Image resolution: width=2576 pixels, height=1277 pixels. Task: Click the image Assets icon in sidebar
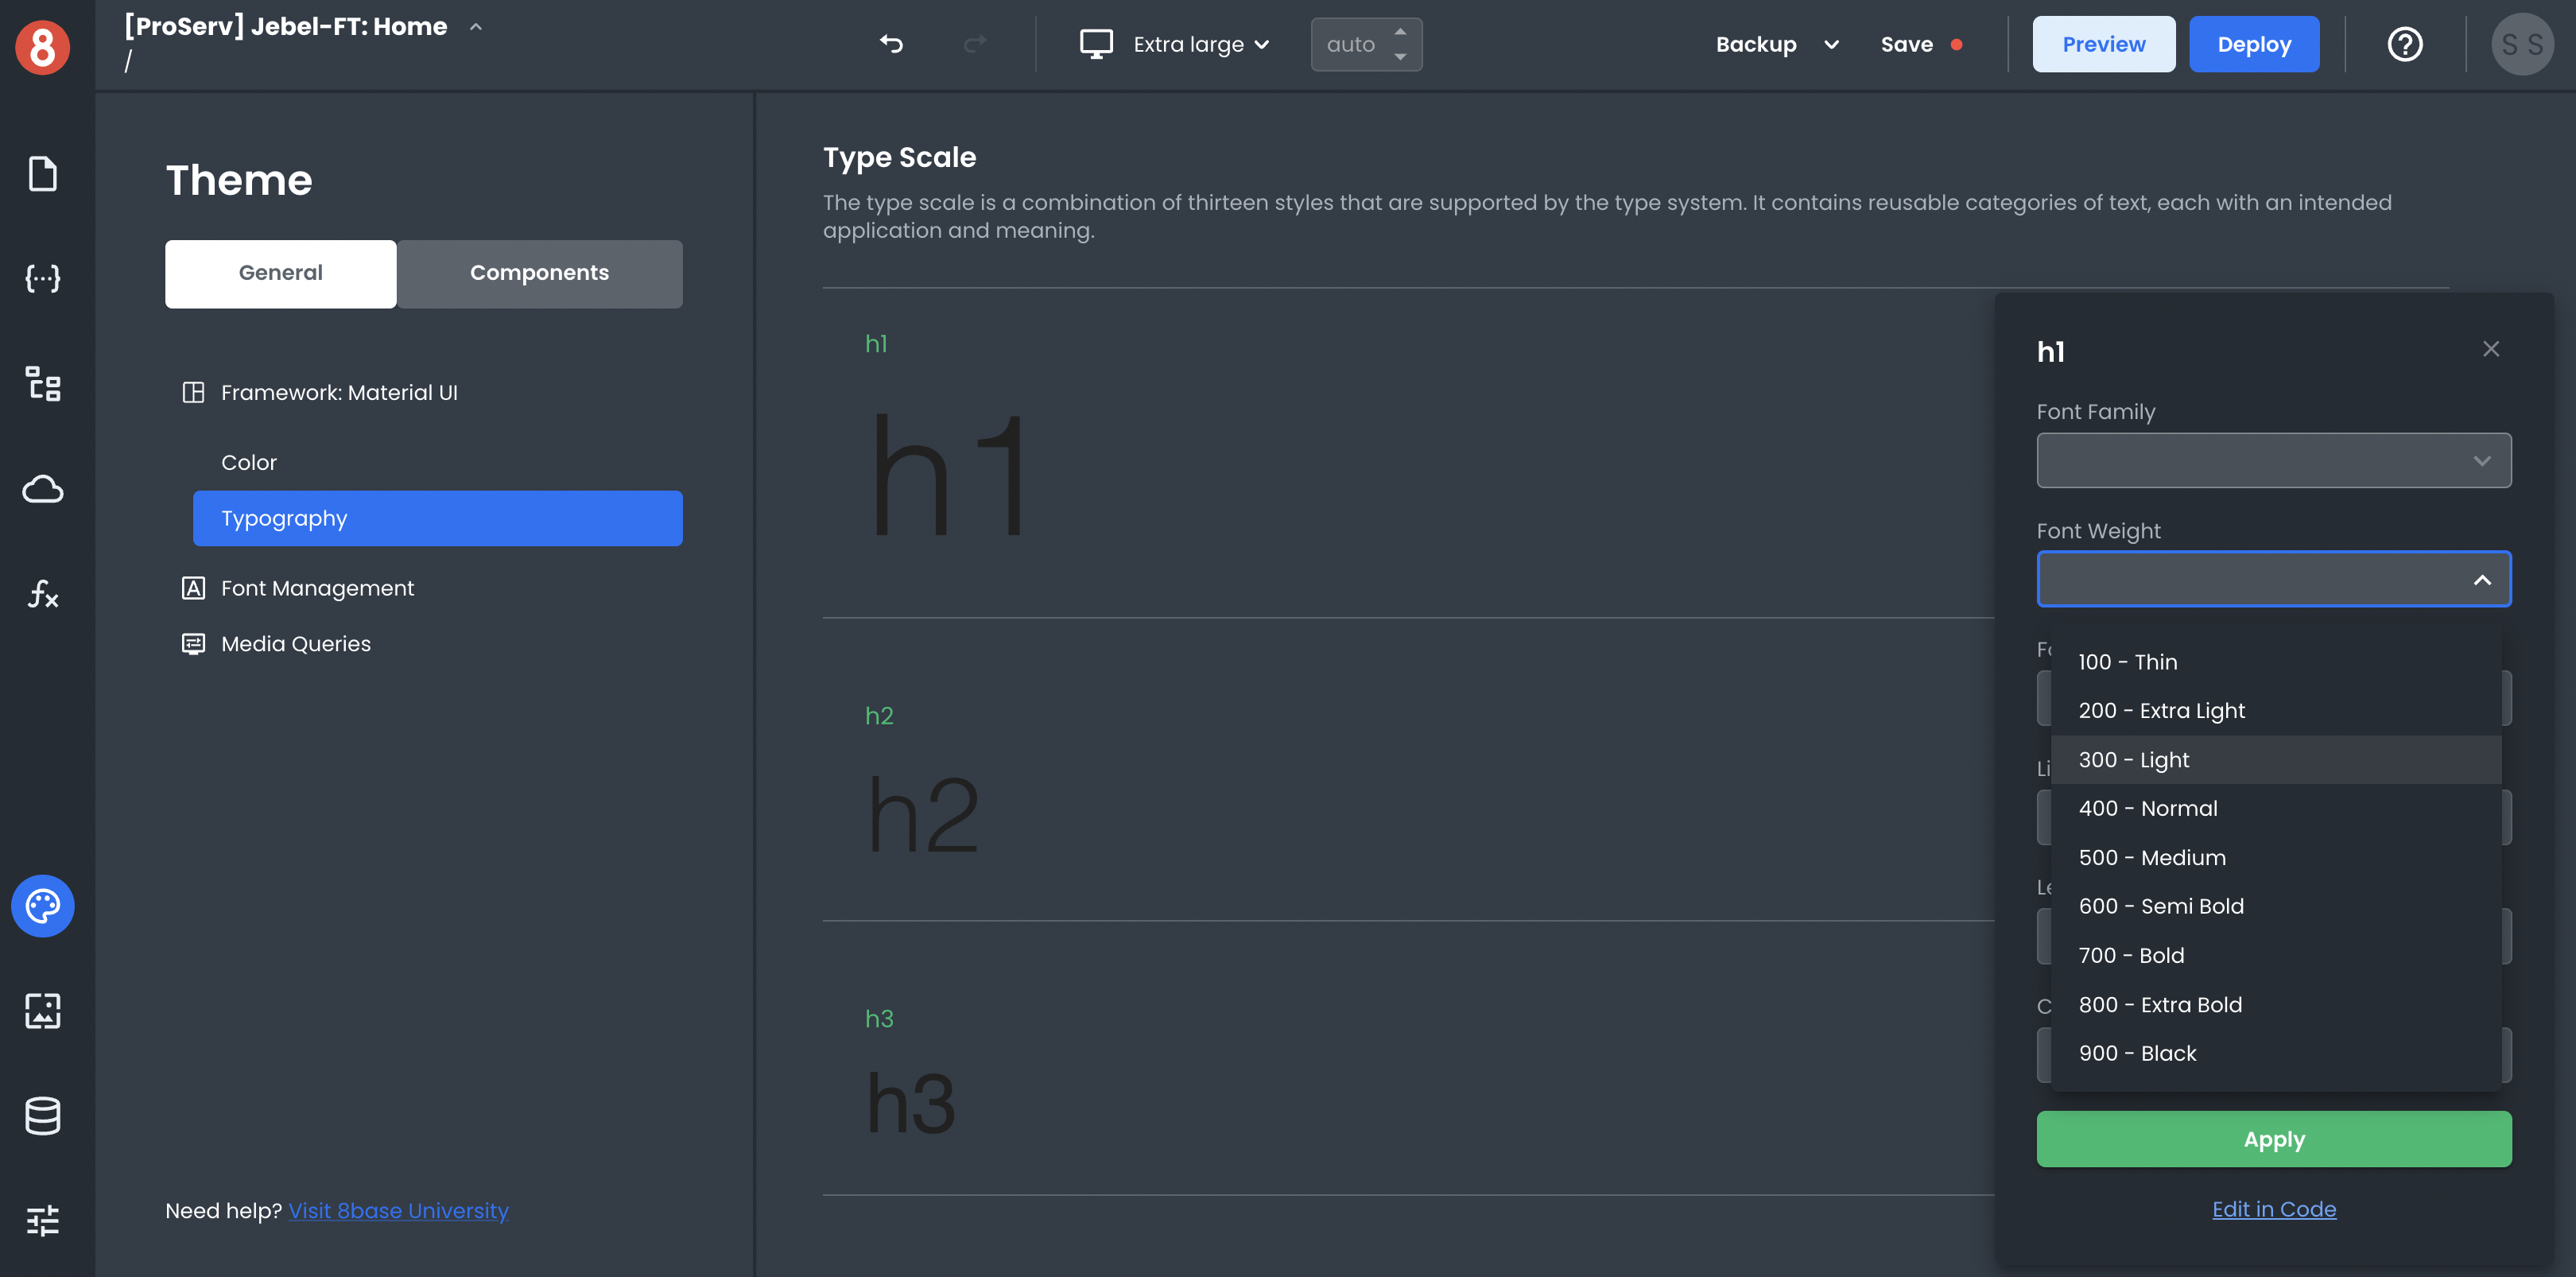point(42,1010)
